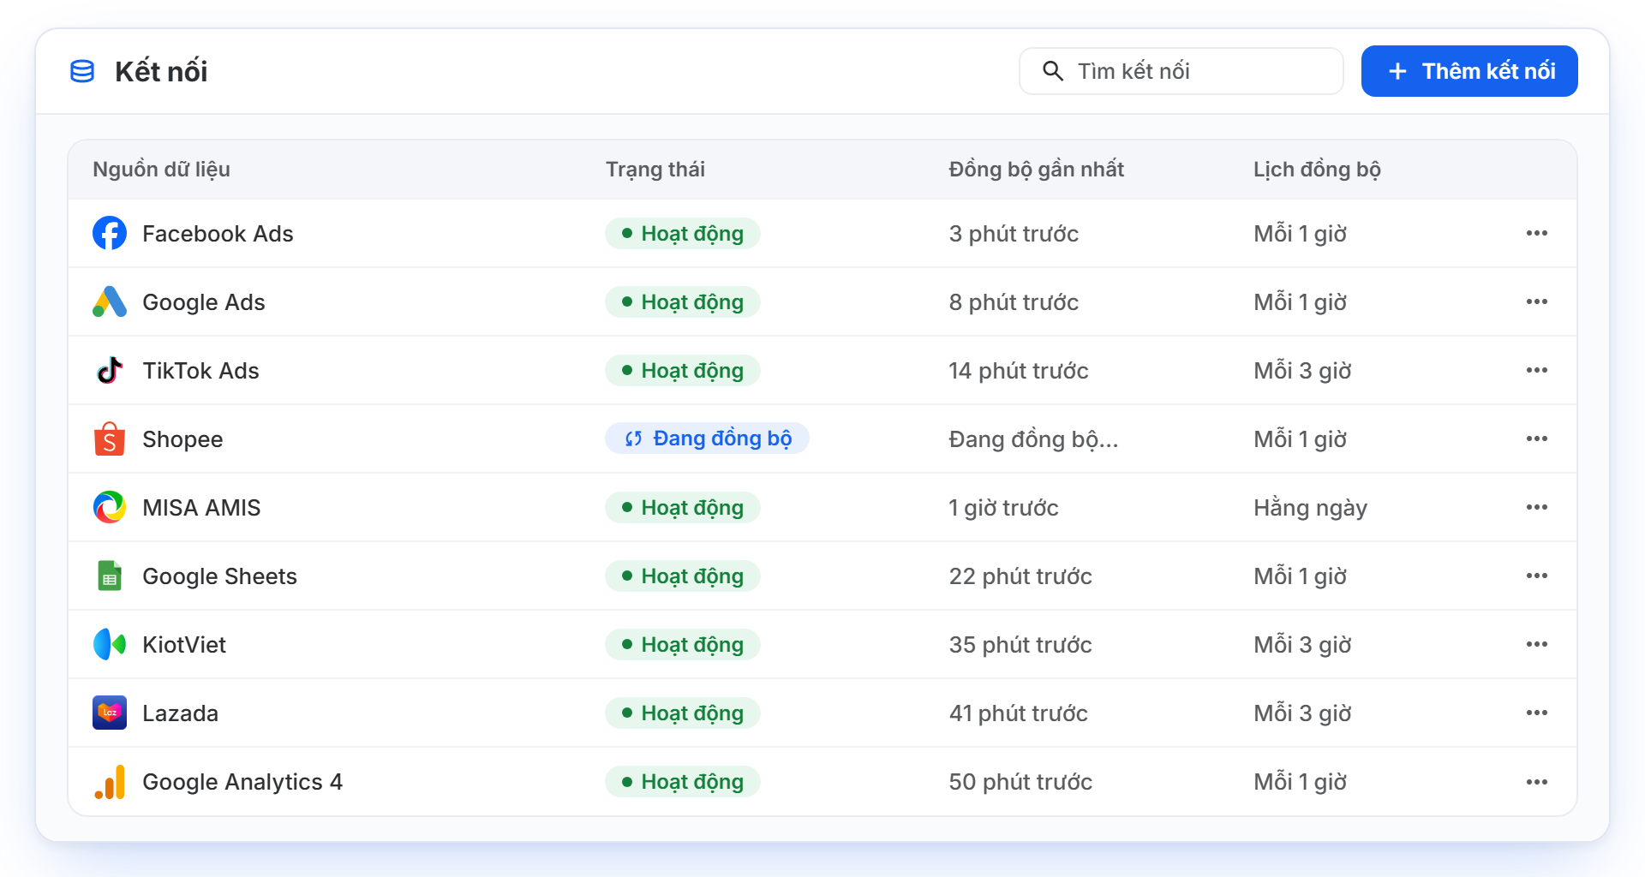This screenshot has width=1645, height=877.
Task: Click the magnifier icon in search box
Action: 1053,71
